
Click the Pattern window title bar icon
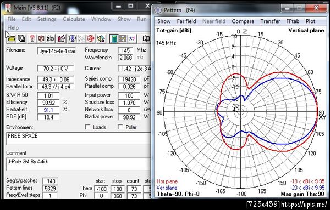(158, 10)
